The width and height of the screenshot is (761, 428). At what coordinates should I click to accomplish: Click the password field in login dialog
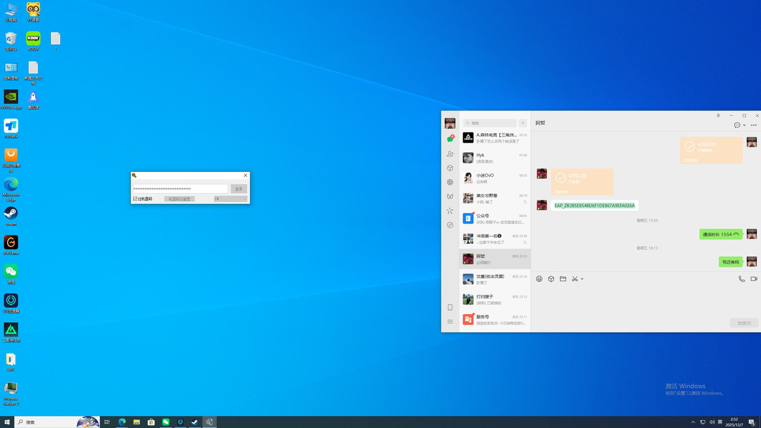tap(180, 188)
